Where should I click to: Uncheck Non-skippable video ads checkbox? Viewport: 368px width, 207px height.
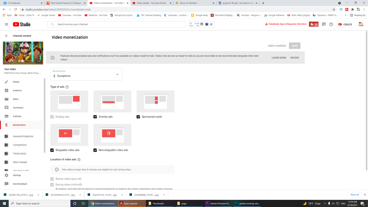pos(95,150)
